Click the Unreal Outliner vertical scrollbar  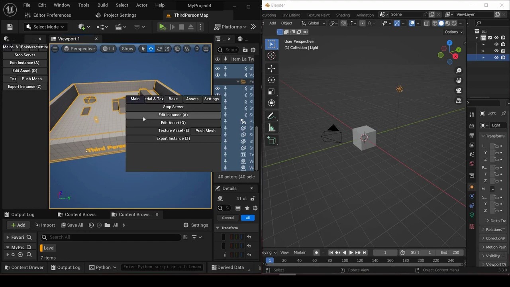(x=257, y=148)
